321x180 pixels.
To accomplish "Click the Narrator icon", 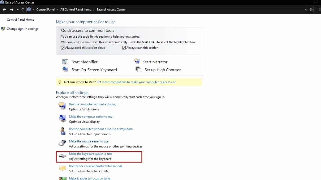I will click(137, 62).
